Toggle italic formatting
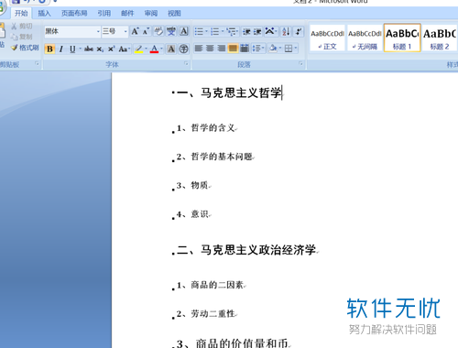The image size is (458, 348). click(x=61, y=49)
